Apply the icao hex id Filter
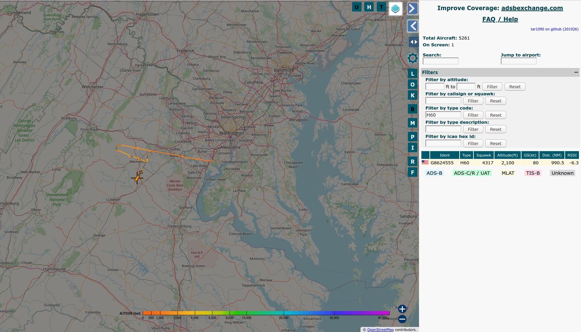The width and height of the screenshot is (581, 332). pyautogui.click(x=473, y=143)
